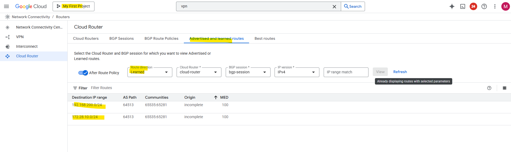Click the Search button

[353, 6]
